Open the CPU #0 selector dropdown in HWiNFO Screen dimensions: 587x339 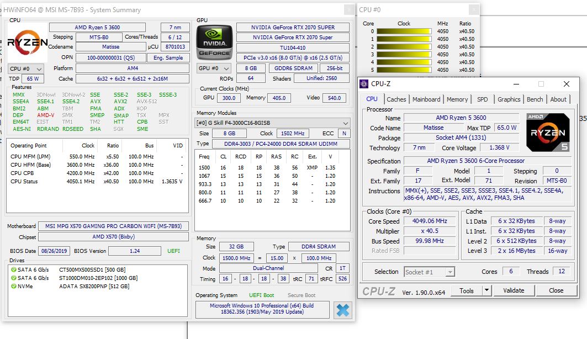25,69
